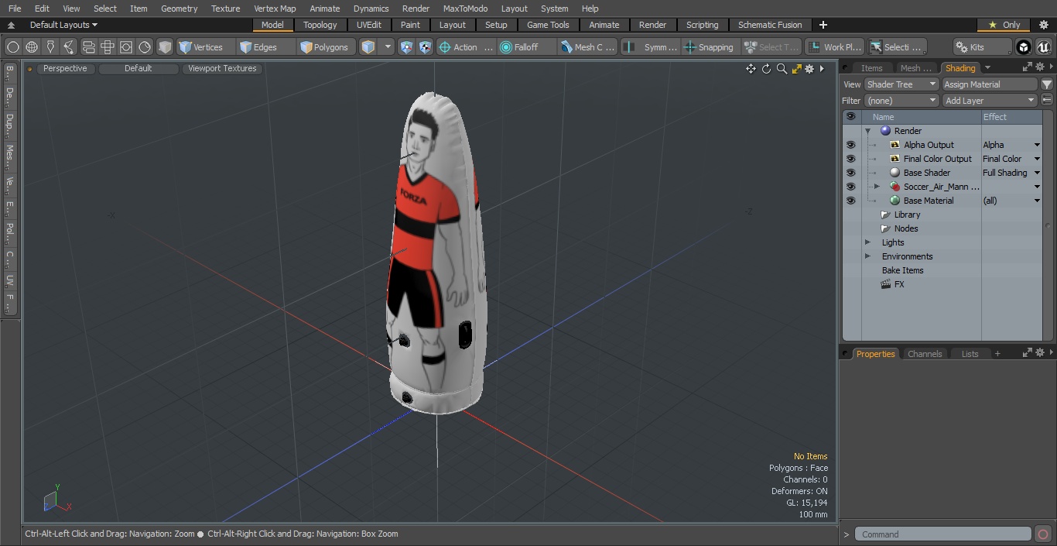The image size is (1057, 546).
Task: Click the command history record button
Action: coord(1042,534)
